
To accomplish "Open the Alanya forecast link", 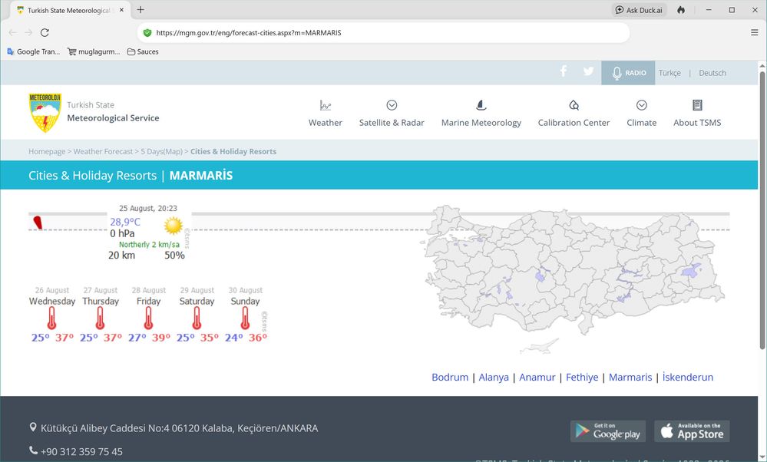I will coord(494,377).
